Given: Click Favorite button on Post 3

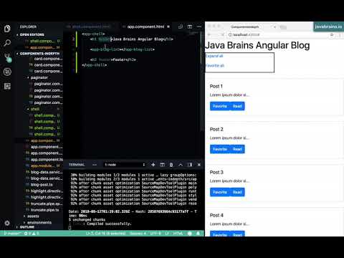Looking at the screenshot, I should 220,192.
